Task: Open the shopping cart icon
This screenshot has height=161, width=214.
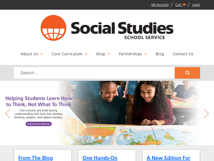Action: tap(184, 5)
